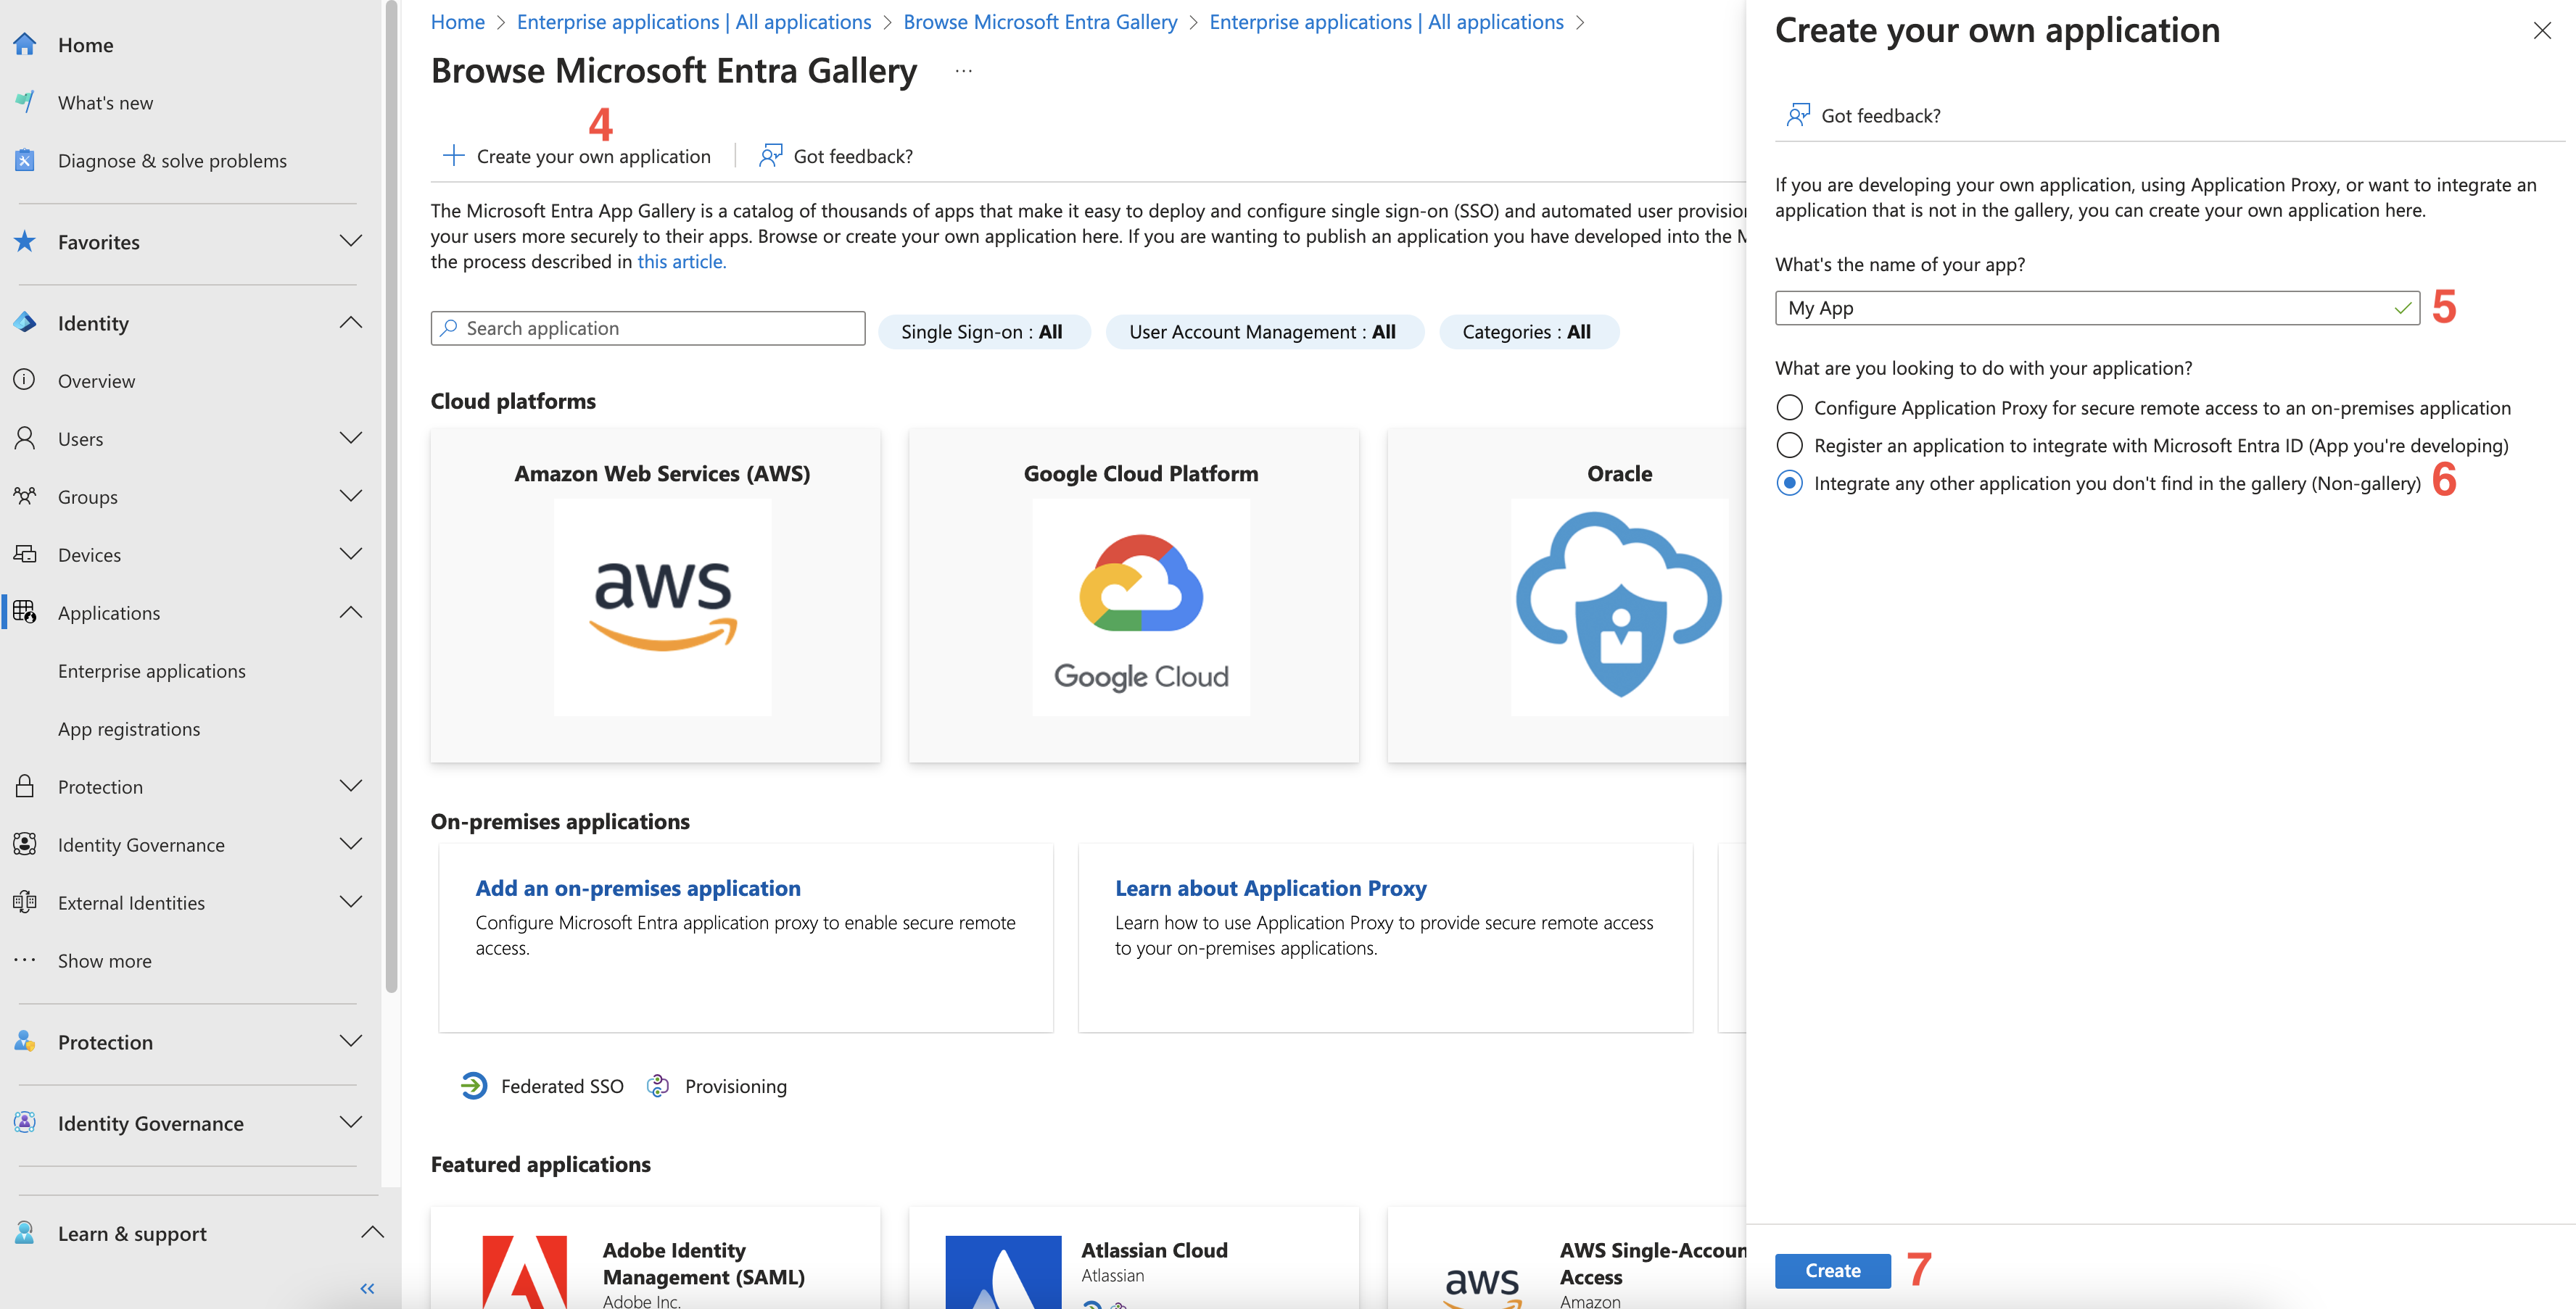Open the Single Sign-on filter dropdown

point(983,332)
